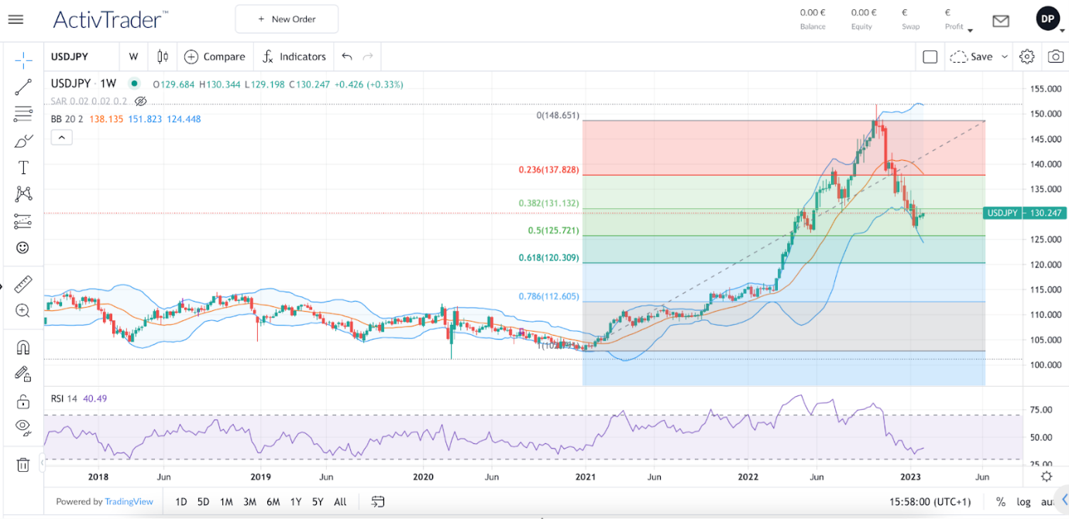The width and height of the screenshot is (1069, 519).
Task: Select the All range tab
Action: (x=339, y=501)
